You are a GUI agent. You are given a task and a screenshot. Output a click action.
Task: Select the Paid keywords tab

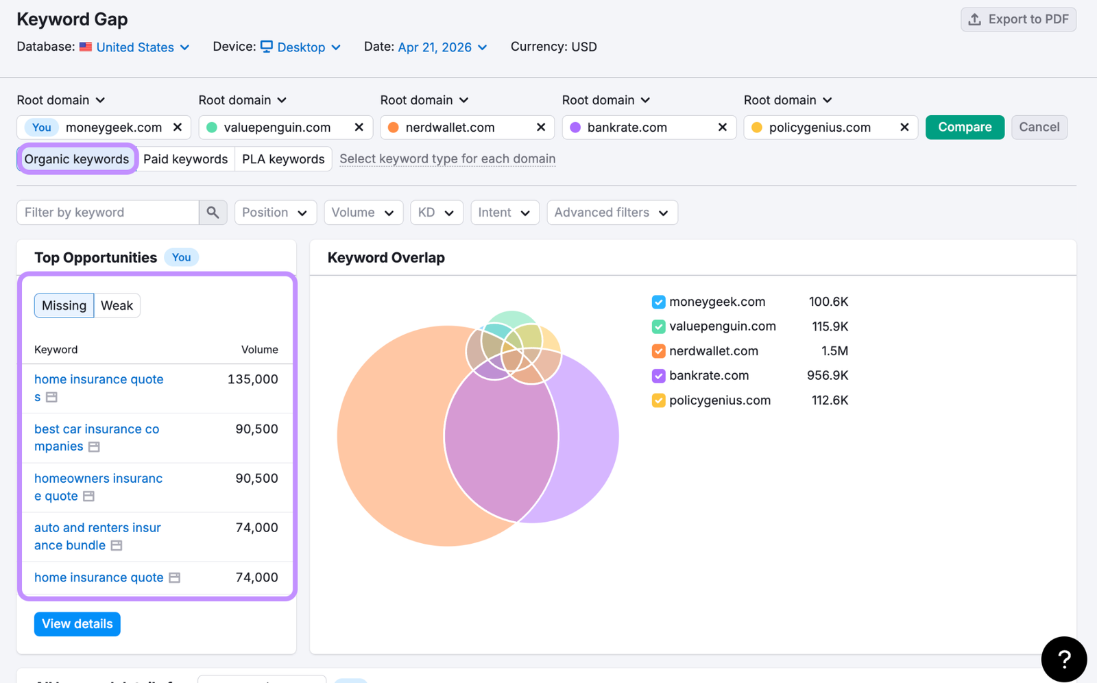tap(185, 159)
